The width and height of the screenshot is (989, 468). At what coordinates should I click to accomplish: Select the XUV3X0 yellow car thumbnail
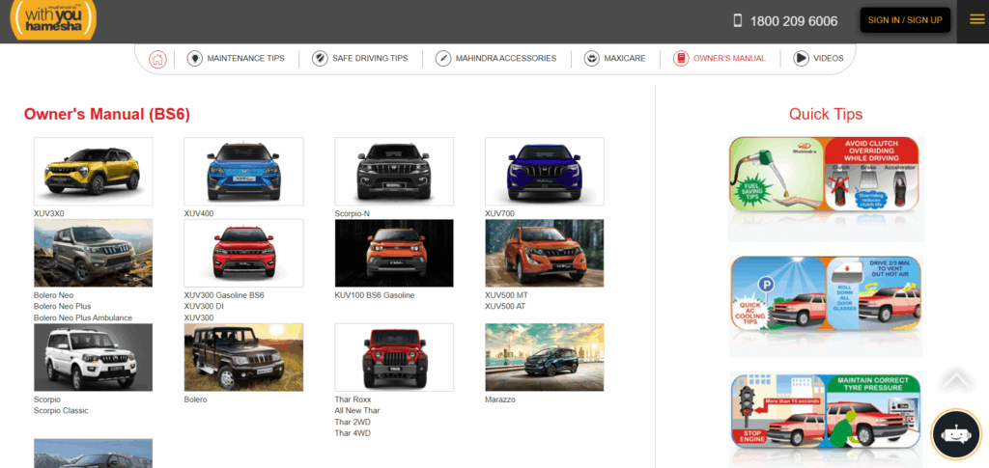click(93, 171)
